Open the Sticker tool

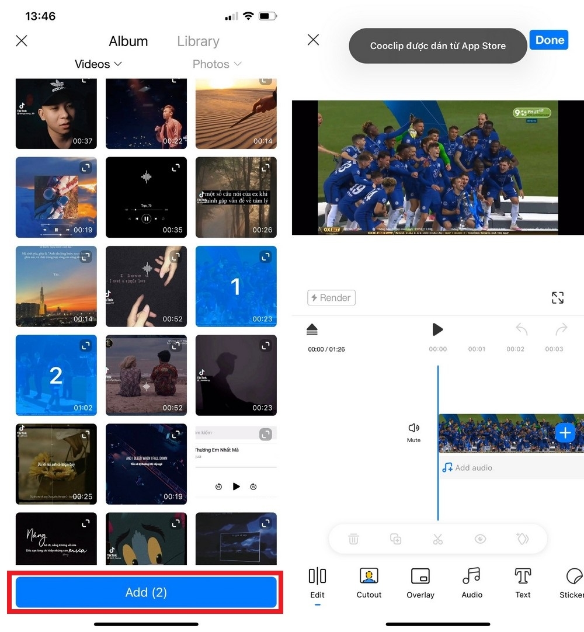(x=572, y=583)
